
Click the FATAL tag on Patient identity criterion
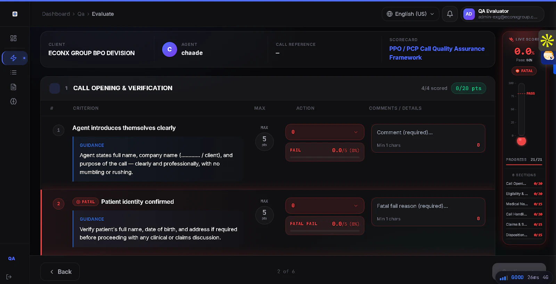coord(85,202)
